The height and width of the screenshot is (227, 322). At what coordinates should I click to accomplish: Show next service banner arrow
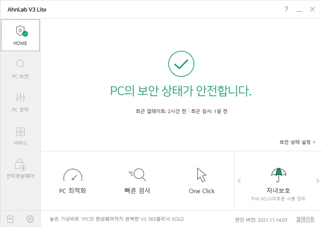[318, 181]
